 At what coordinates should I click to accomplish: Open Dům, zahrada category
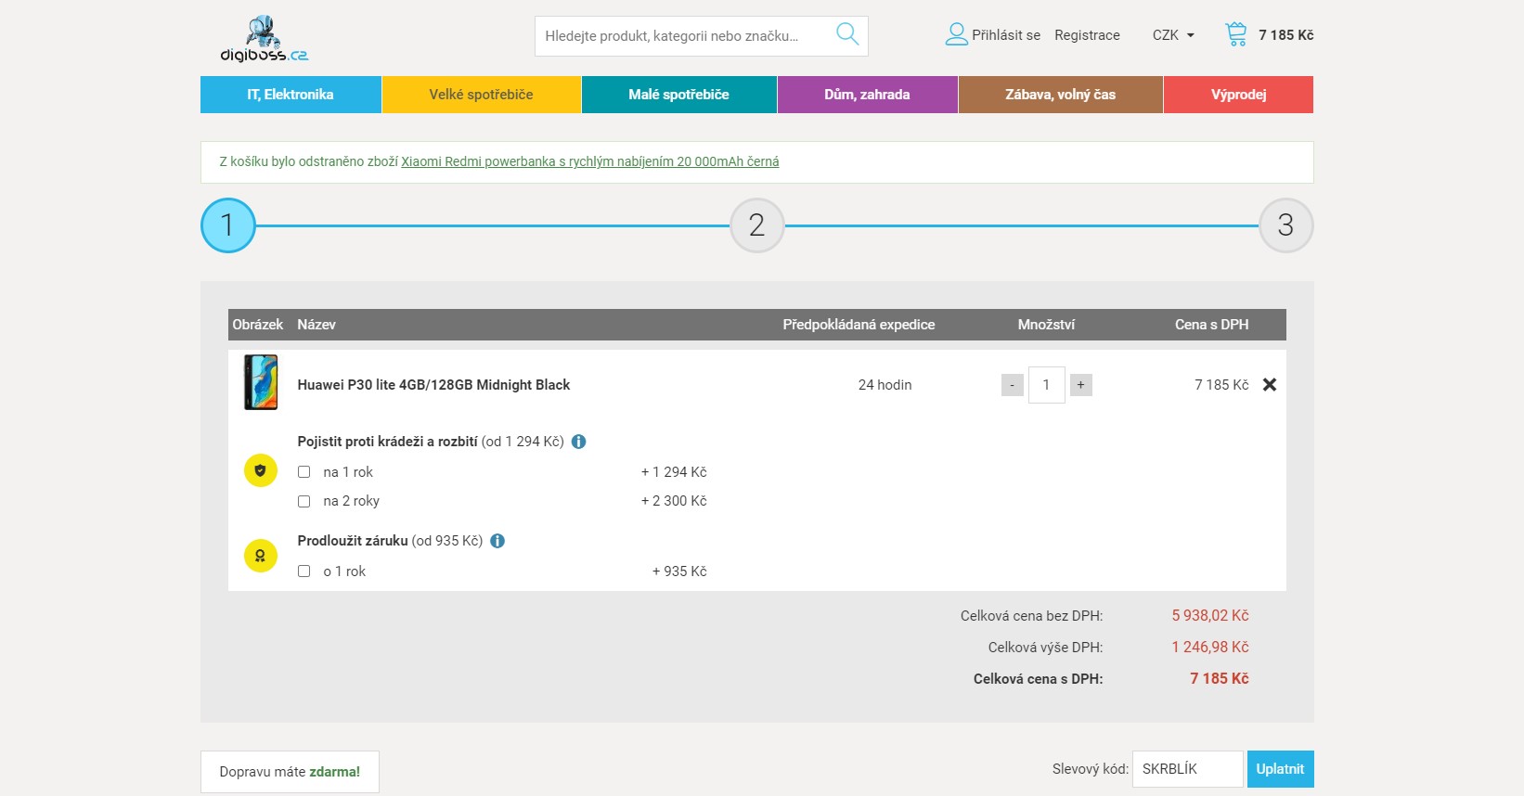tap(868, 95)
